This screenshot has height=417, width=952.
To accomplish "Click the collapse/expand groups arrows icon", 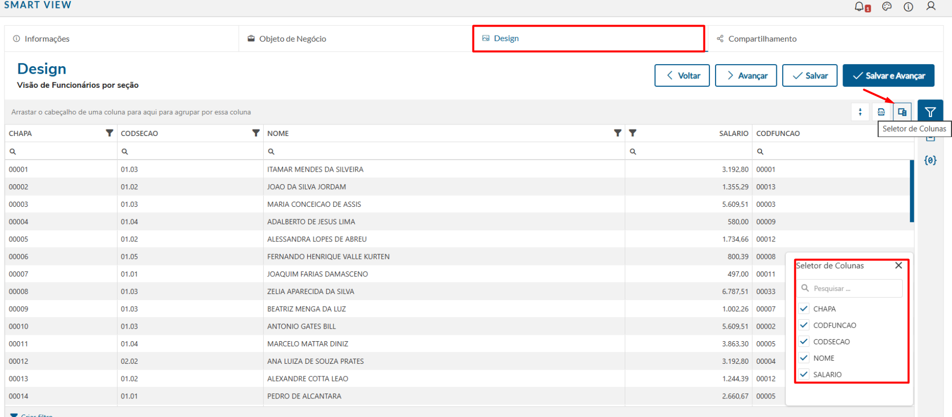I will [x=860, y=112].
